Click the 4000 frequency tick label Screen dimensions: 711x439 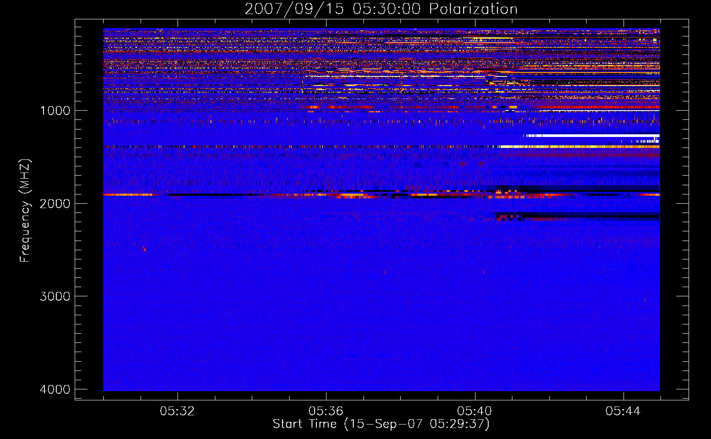point(55,389)
